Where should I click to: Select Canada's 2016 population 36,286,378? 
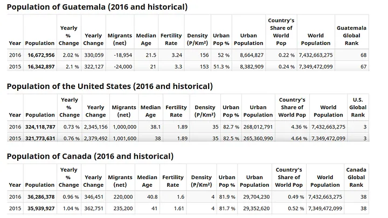40,197
